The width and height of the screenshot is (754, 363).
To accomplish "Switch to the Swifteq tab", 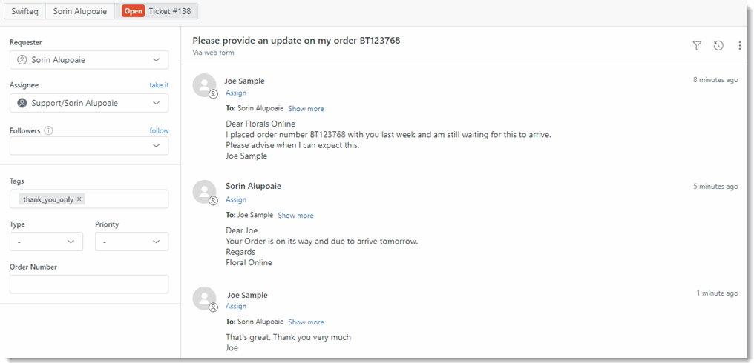I will (25, 11).
